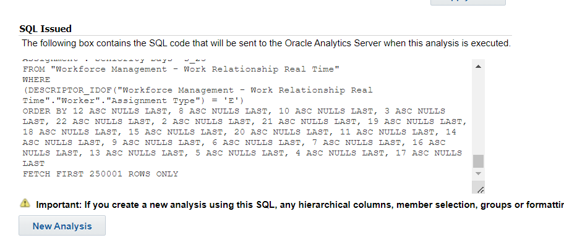The image size is (564, 243).
Task: Click the lone LAST word above the FETCH line
Action: pos(33,163)
